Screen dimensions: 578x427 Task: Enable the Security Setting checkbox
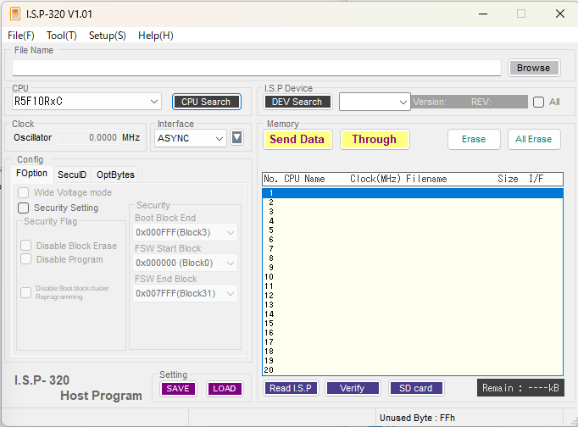point(23,208)
